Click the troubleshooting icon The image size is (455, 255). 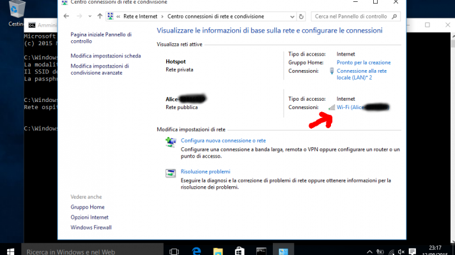[x=171, y=173]
